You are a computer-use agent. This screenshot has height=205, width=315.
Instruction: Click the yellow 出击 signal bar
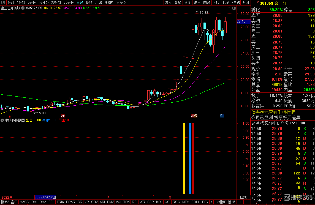[184, 158]
